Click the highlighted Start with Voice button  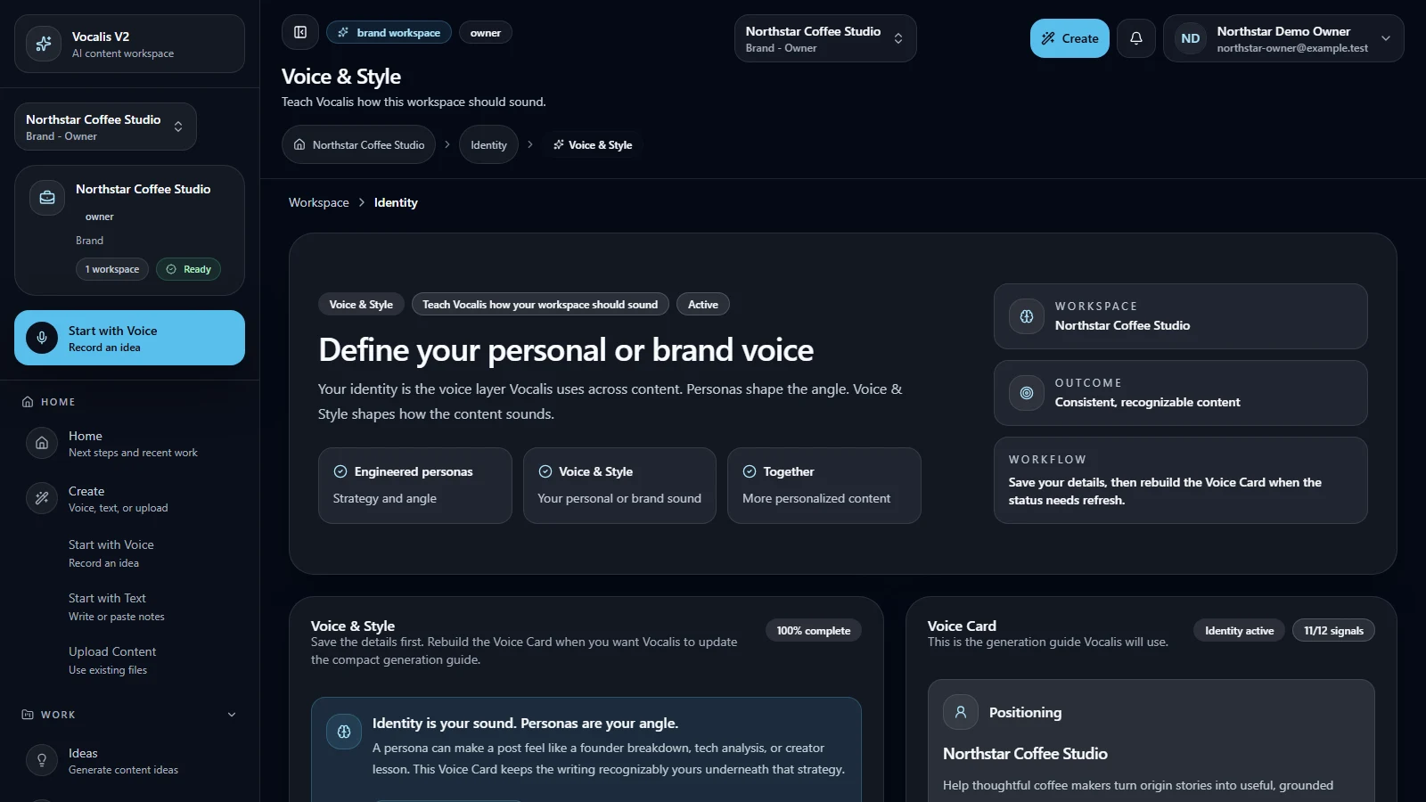(x=129, y=338)
